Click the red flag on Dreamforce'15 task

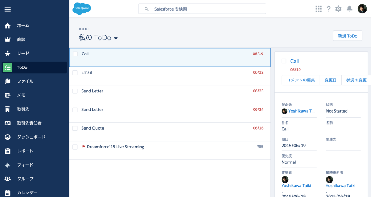pyautogui.click(x=83, y=147)
